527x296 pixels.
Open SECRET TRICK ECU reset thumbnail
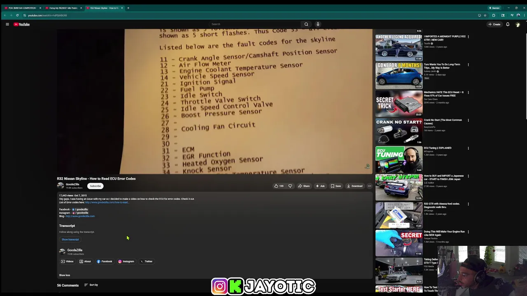click(399, 103)
